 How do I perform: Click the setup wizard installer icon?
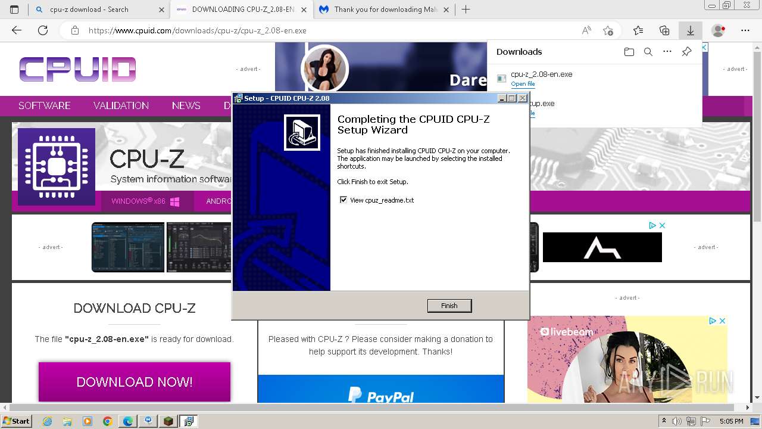pos(302,132)
